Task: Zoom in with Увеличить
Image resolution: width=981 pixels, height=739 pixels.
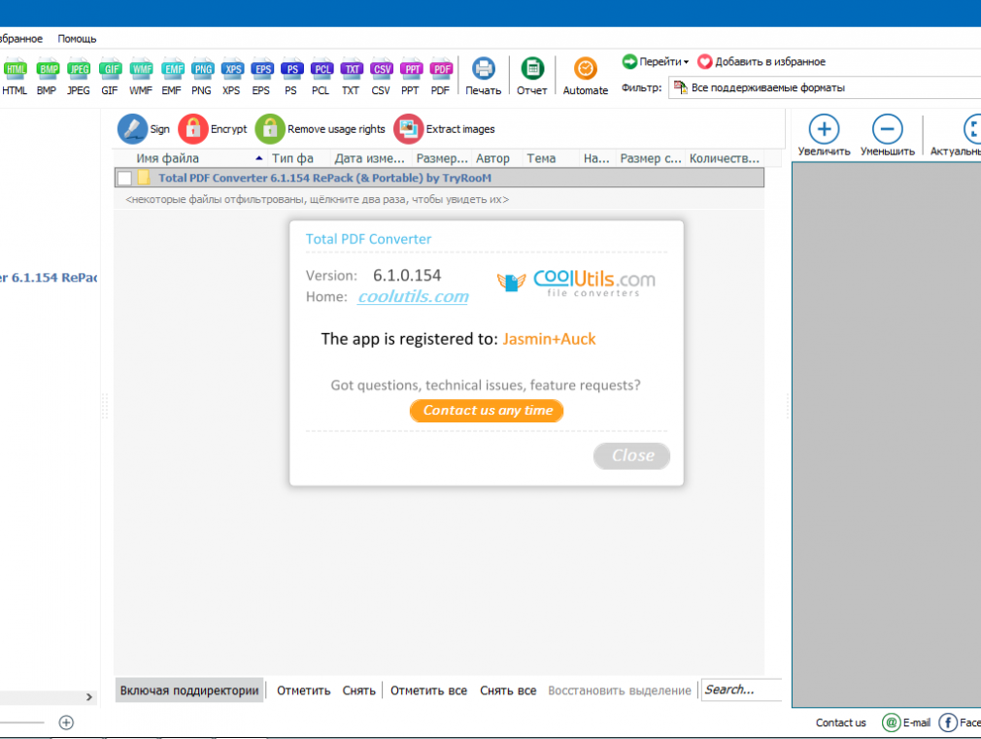Action: click(824, 135)
